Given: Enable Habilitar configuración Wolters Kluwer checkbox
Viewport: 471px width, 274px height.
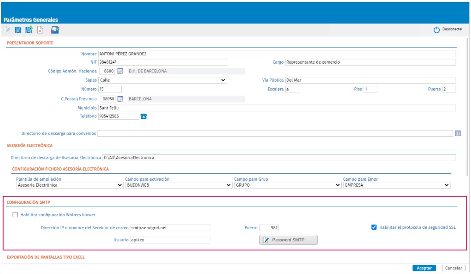Looking at the screenshot, I should click(x=15, y=215).
